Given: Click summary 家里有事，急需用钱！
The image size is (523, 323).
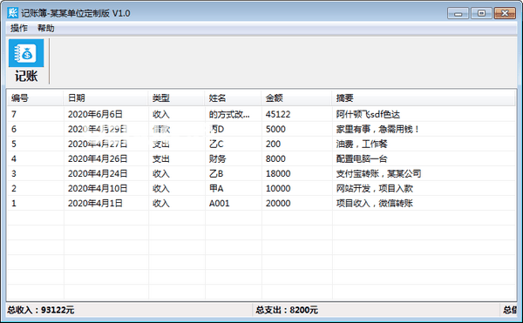Looking at the screenshot, I should pos(377,129).
